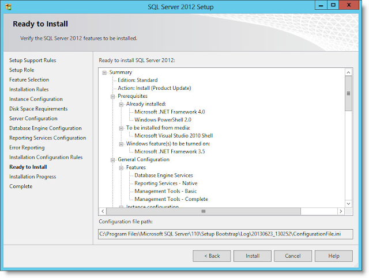Select the Feature Selection step
Viewport: 369px width, 278px height.
click(29, 79)
